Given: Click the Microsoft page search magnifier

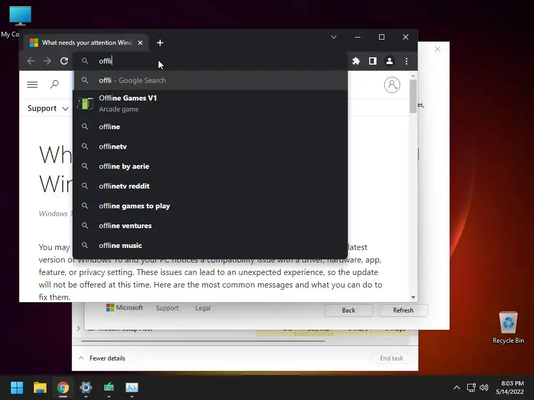Looking at the screenshot, I should [54, 84].
